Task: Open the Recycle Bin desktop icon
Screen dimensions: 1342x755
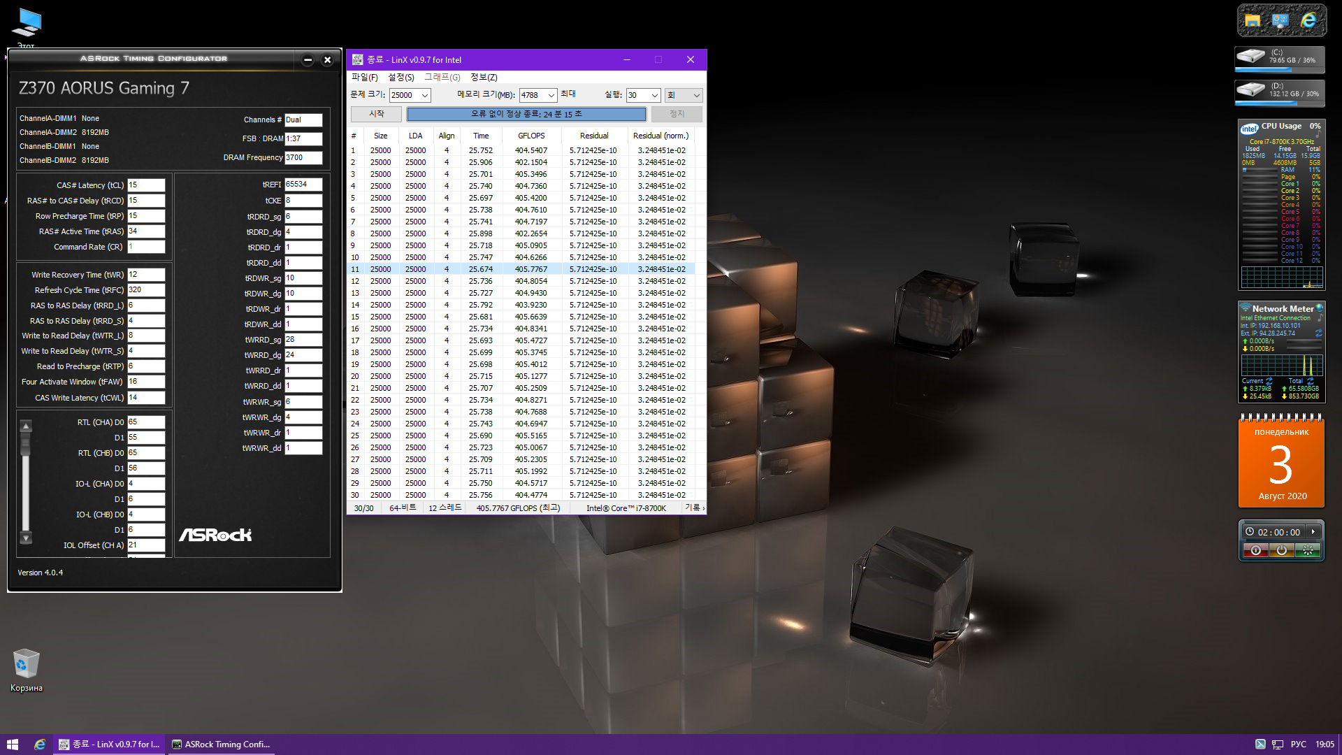Action: pyautogui.click(x=26, y=664)
